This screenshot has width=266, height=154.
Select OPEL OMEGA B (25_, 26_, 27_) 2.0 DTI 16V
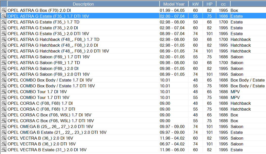point(50,126)
